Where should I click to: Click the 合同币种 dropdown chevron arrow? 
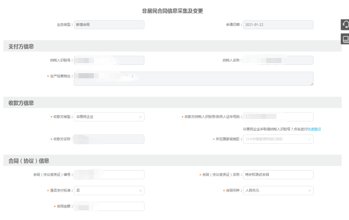pos(309,190)
